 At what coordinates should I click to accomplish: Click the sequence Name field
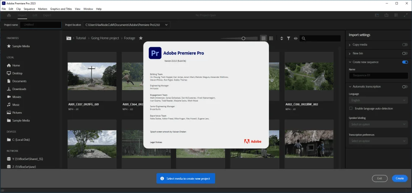378,76
